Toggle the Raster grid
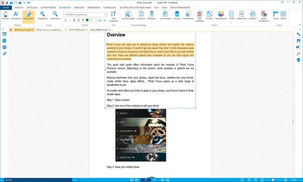The width and height of the screenshot is (303, 182). click(x=283, y=16)
